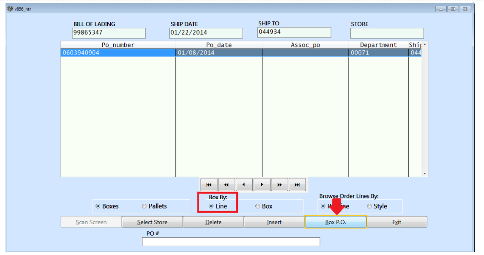Viewport: 484px width, 255px height.
Task: Open the Select Store function
Action: [x=152, y=222]
